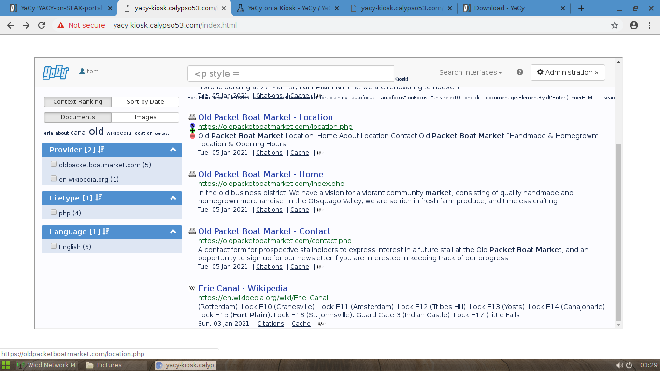Go back with the browser back arrow
The image size is (660, 371).
click(x=11, y=25)
